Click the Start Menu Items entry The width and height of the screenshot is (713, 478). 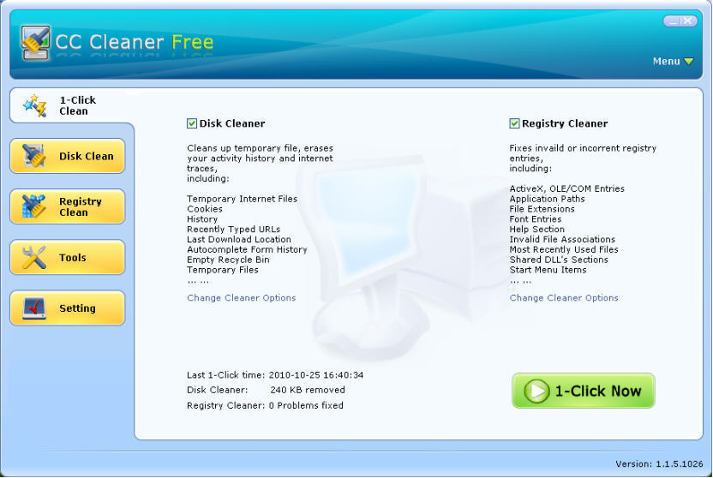(548, 270)
